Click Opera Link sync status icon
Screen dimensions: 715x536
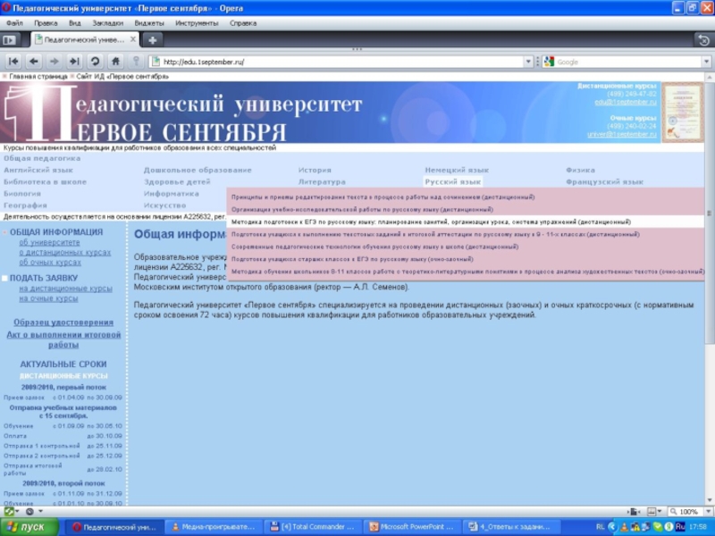(x=9, y=511)
